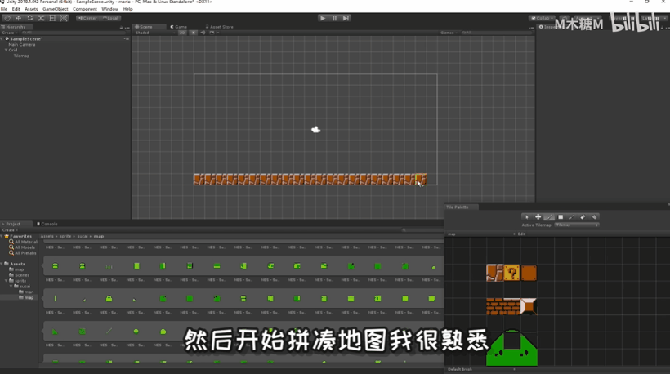Collapse the Grid object arrow
Image resolution: width=670 pixels, height=374 pixels.
pos(6,50)
